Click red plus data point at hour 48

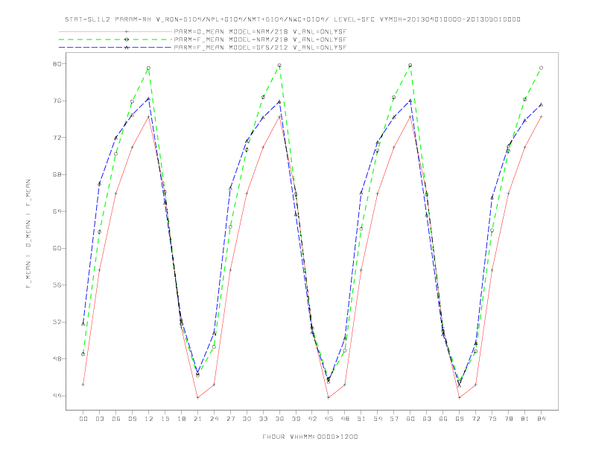(x=345, y=385)
